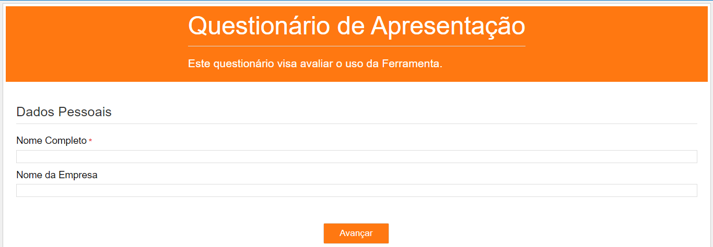
Task: Click the white line under the title
Action: (x=356, y=46)
